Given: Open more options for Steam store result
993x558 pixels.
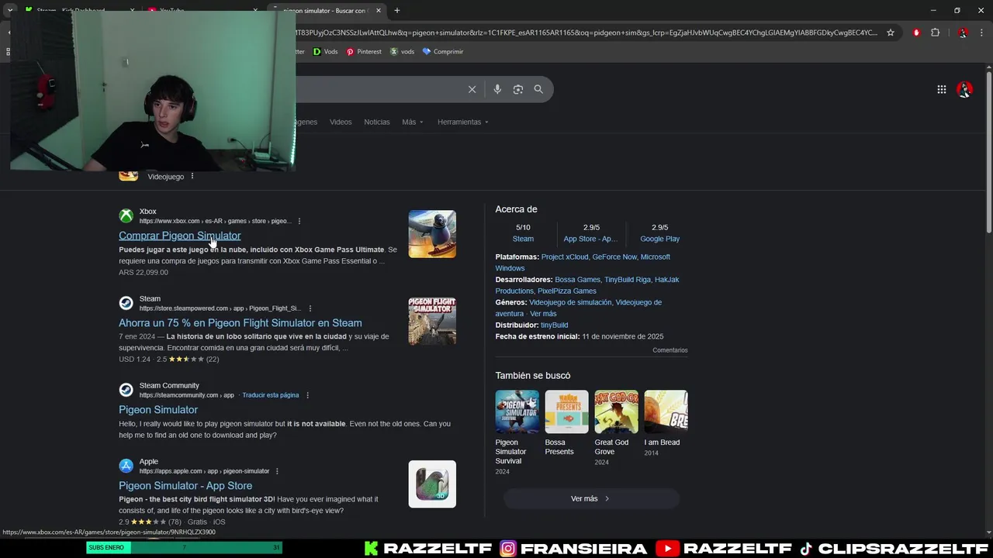Looking at the screenshot, I should click(x=310, y=308).
